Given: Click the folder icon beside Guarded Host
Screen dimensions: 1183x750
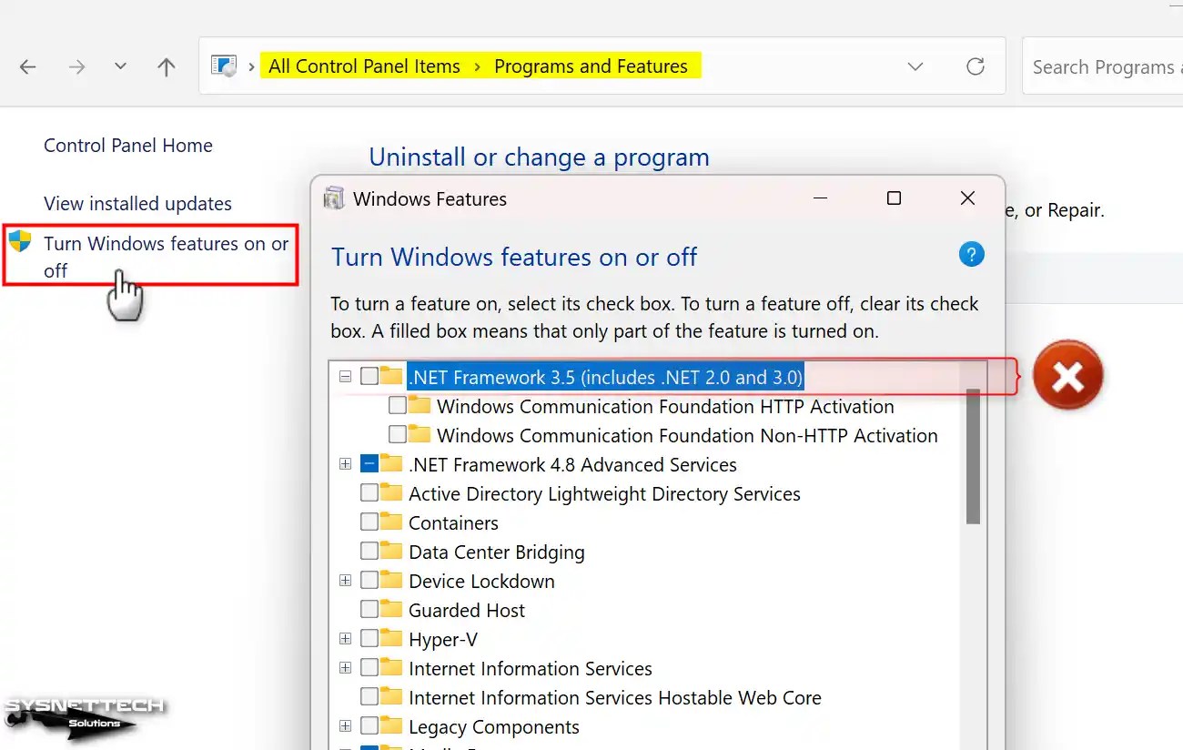Looking at the screenshot, I should click(391, 610).
